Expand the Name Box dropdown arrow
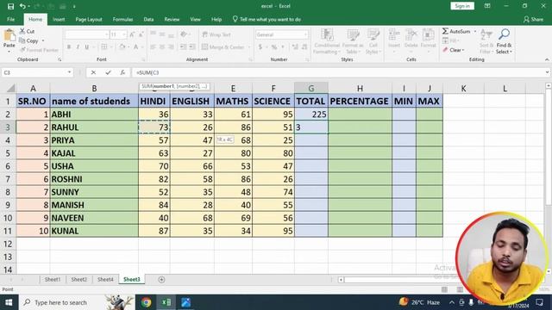This screenshot has width=552, height=310. 69,72
